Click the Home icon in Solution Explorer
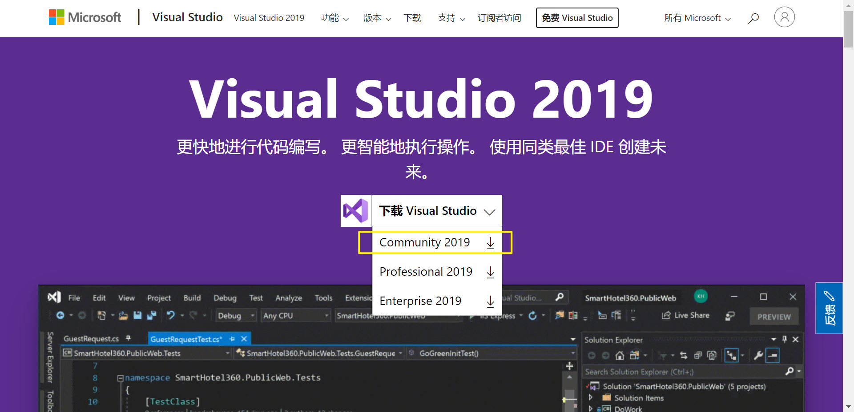This screenshot has height=412, width=854. click(x=620, y=356)
